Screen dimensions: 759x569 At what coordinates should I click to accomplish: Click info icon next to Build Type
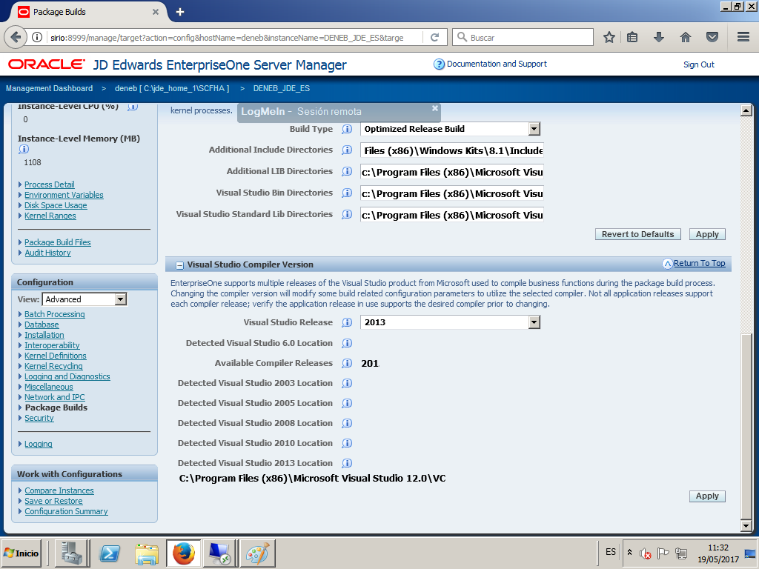(x=347, y=129)
